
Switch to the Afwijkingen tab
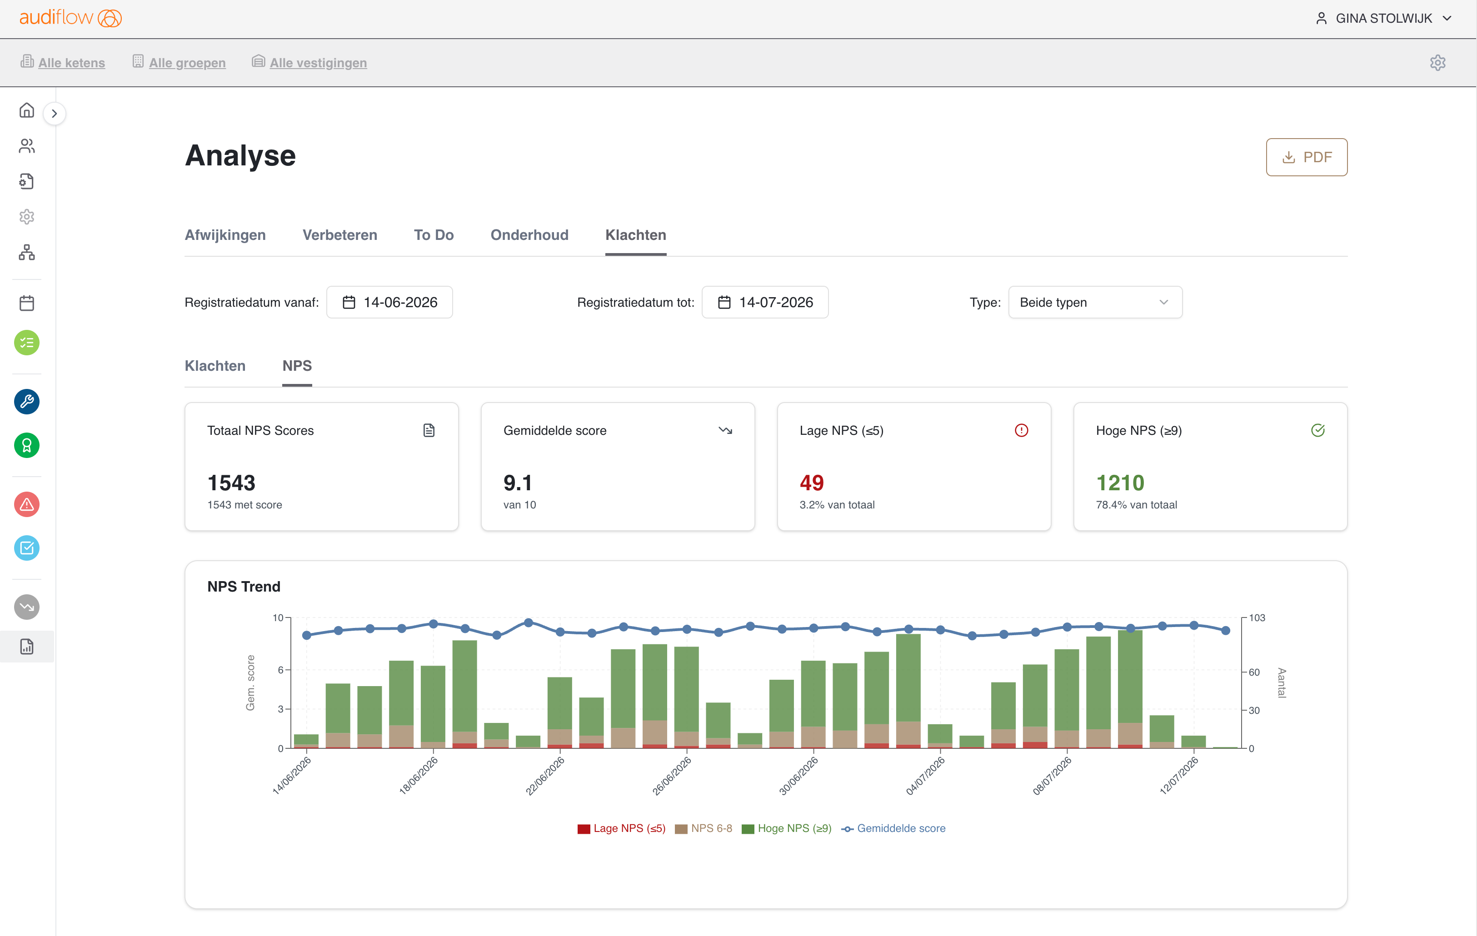225,235
